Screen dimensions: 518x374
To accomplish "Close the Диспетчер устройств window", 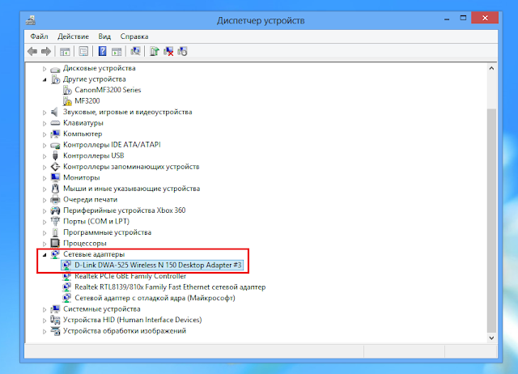I will pos(485,18).
